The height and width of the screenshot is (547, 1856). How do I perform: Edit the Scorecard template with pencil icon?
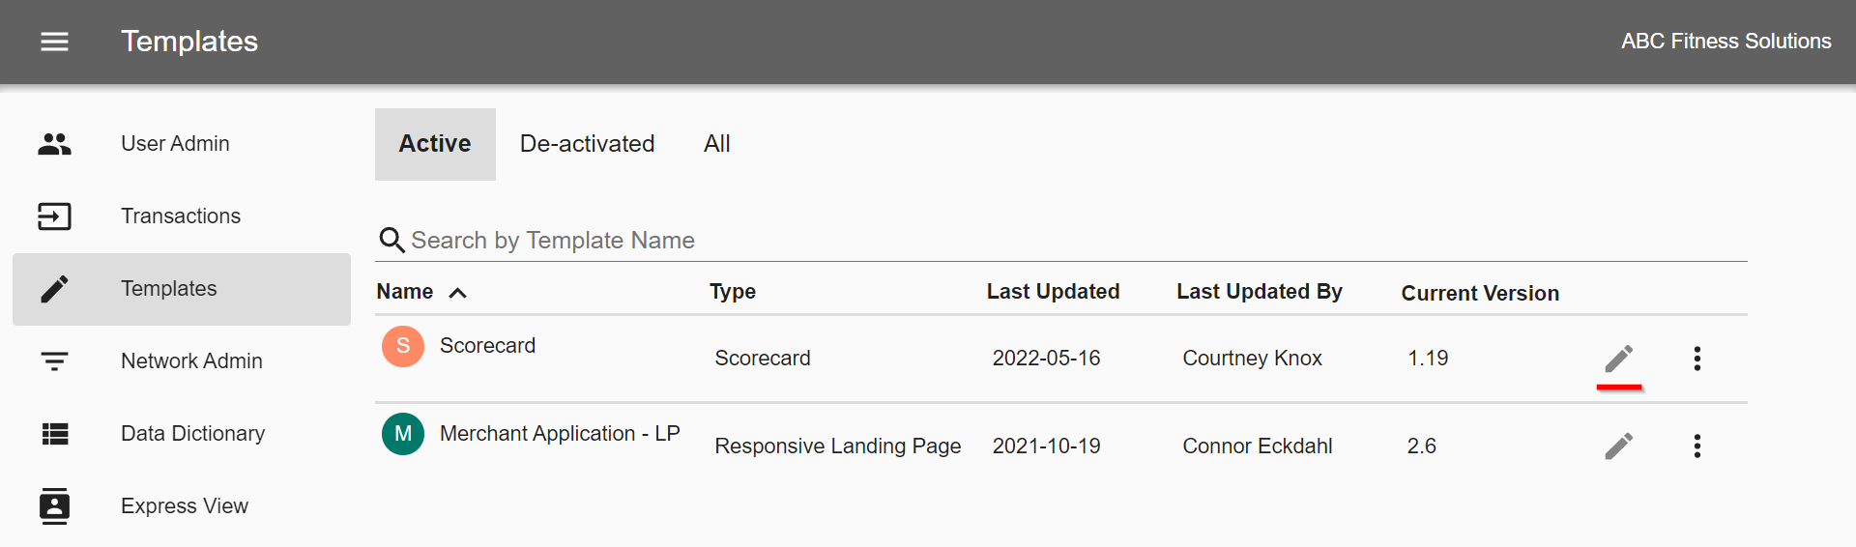[x=1619, y=359]
